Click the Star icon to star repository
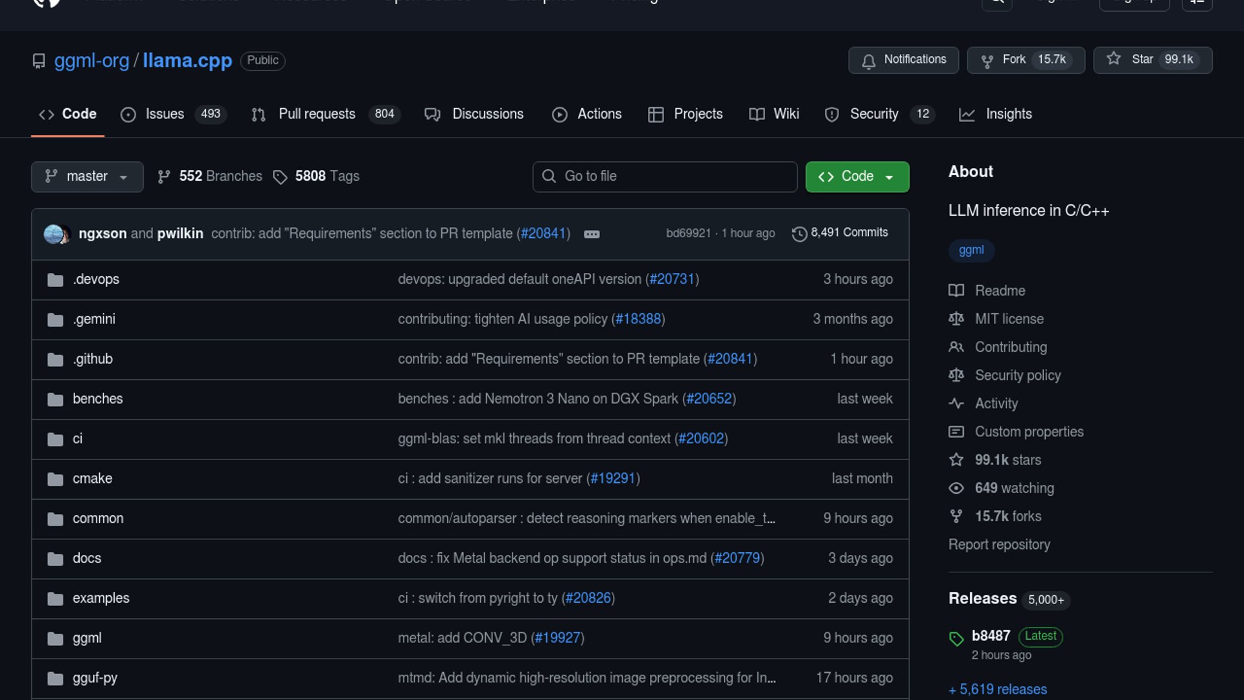 (1113, 59)
